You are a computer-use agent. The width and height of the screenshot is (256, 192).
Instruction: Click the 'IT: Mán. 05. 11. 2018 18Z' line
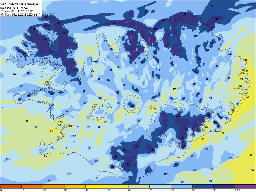[16, 11]
